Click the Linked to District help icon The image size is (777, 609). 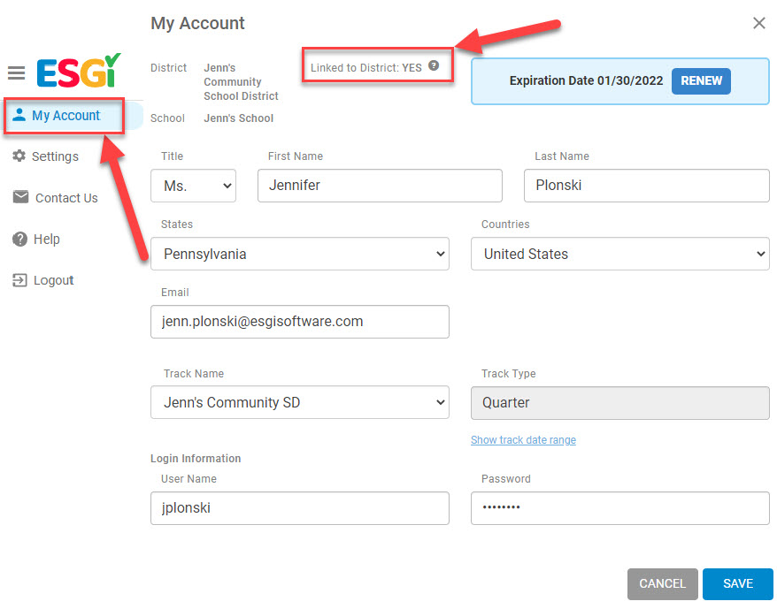[434, 65]
